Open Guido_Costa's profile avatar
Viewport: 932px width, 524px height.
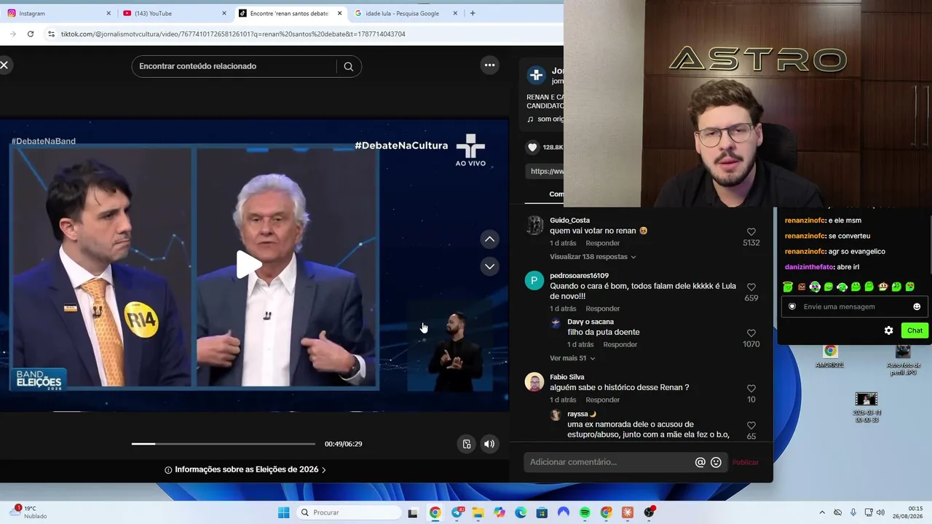click(534, 226)
